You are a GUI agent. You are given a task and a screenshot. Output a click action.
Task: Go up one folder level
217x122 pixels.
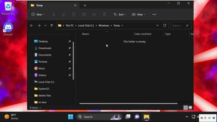(52, 26)
